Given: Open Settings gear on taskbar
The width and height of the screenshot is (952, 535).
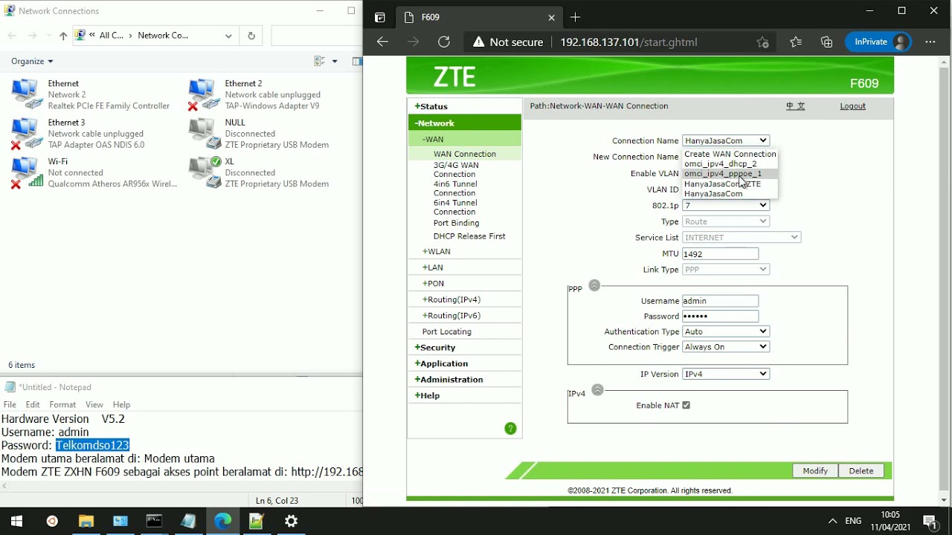Looking at the screenshot, I should [292, 521].
